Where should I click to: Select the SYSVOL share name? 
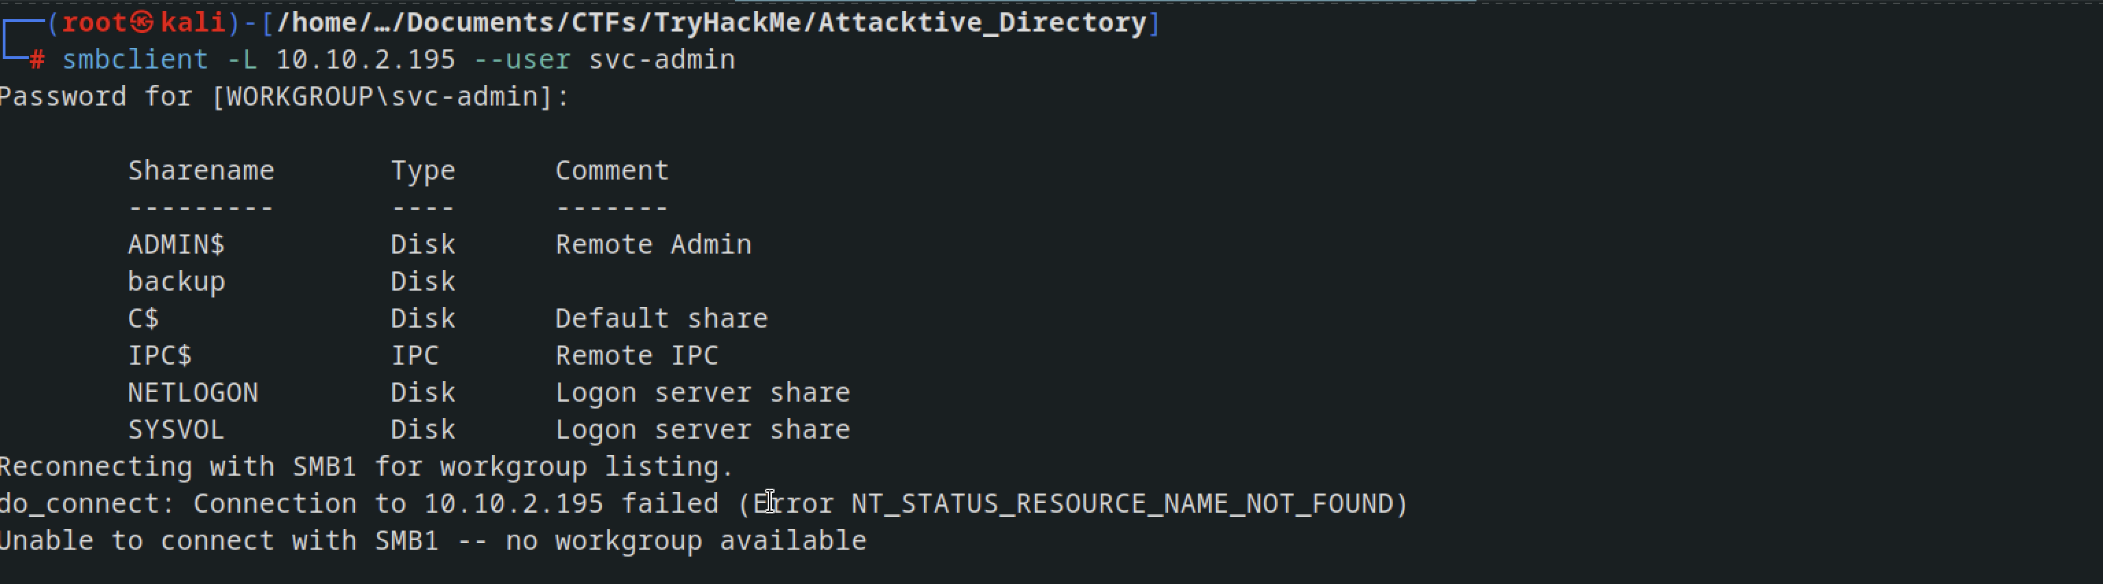pos(176,430)
